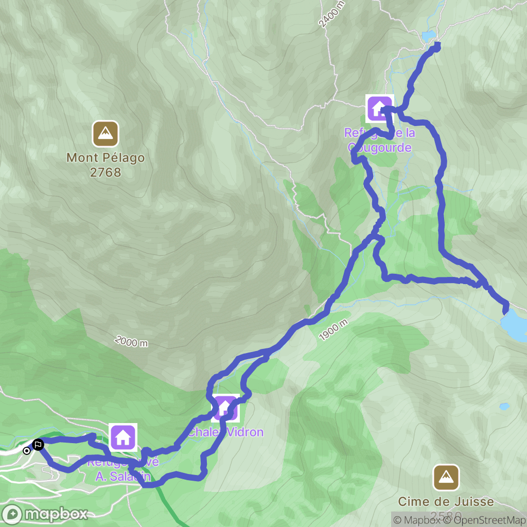
Task: Click the Refuge A. Saladin hut icon
Action: 122,437
